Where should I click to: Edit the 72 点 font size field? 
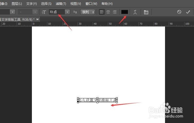tap(57, 12)
